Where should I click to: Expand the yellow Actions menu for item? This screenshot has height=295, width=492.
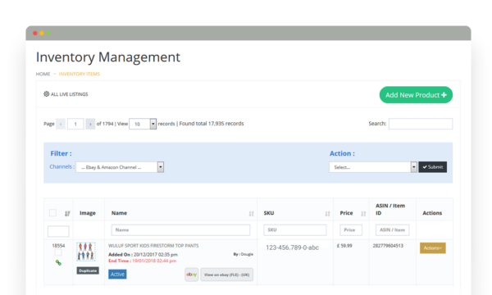[x=433, y=248]
